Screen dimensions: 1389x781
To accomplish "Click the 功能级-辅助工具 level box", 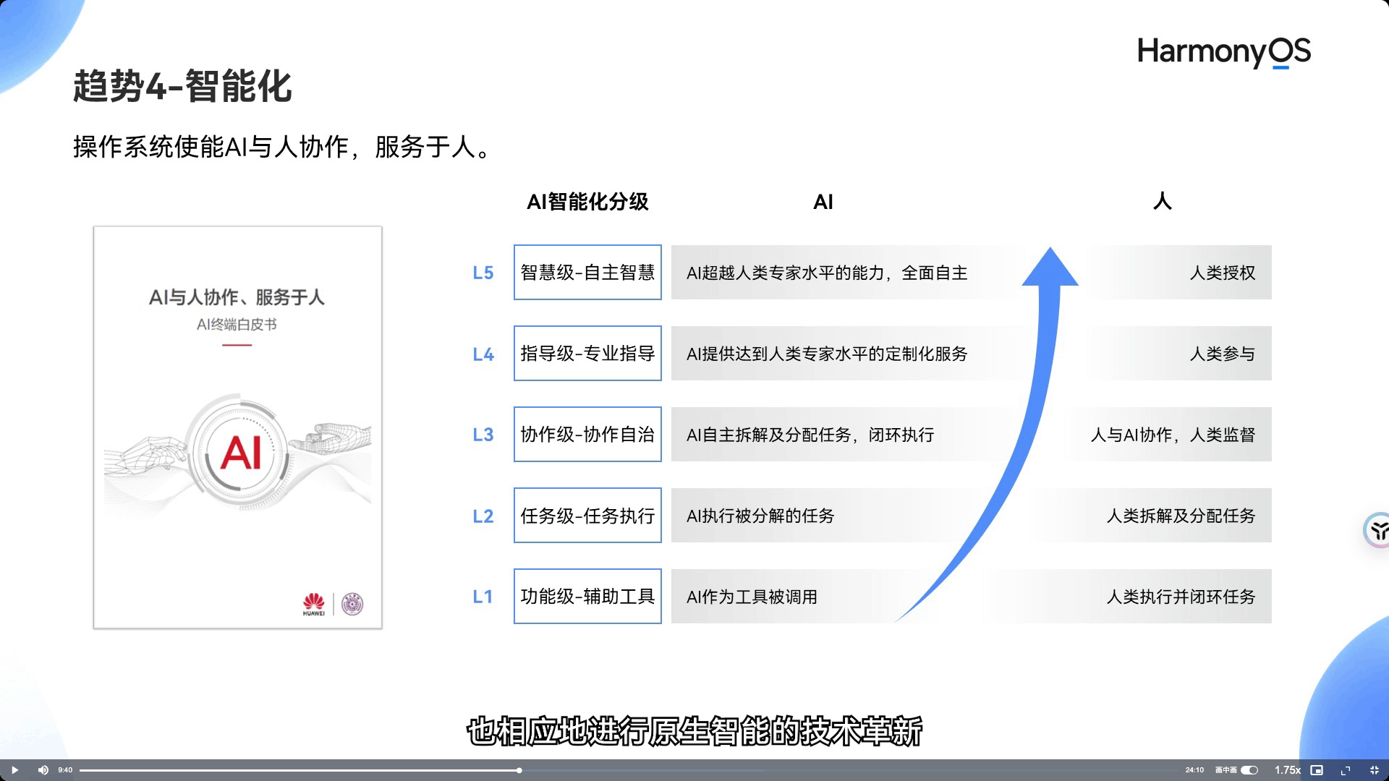I will (587, 597).
